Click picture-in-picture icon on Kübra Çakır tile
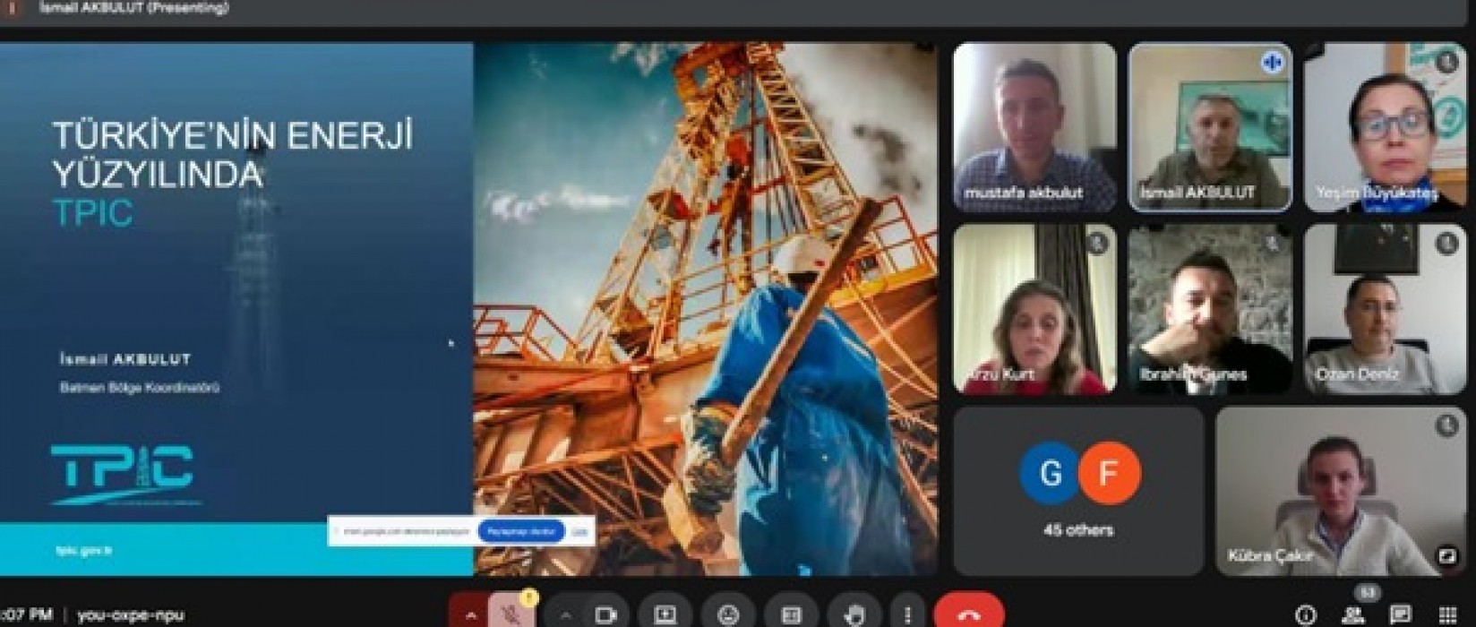 pyautogui.click(x=1446, y=556)
